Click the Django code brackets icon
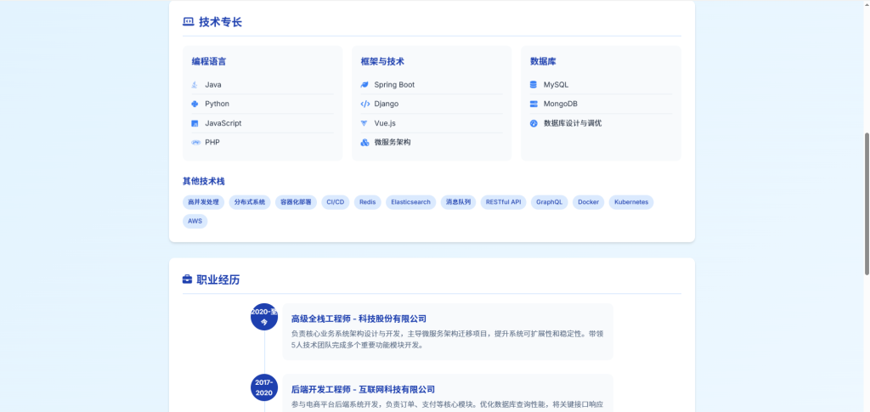Image resolution: width=870 pixels, height=412 pixels. 364,104
